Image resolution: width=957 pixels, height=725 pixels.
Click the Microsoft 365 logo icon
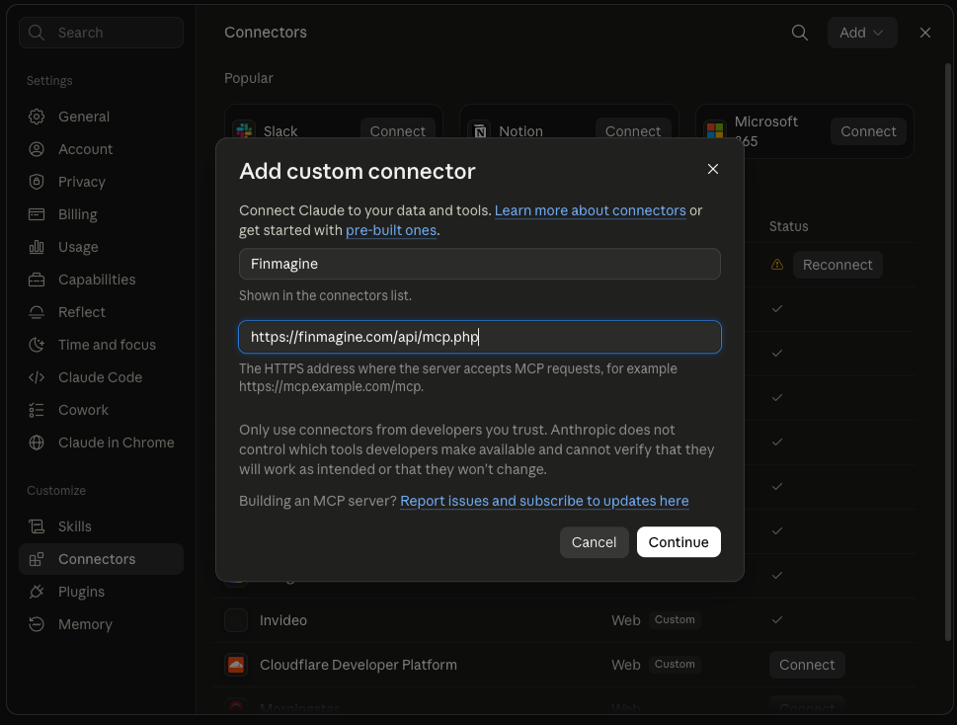pyautogui.click(x=715, y=130)
